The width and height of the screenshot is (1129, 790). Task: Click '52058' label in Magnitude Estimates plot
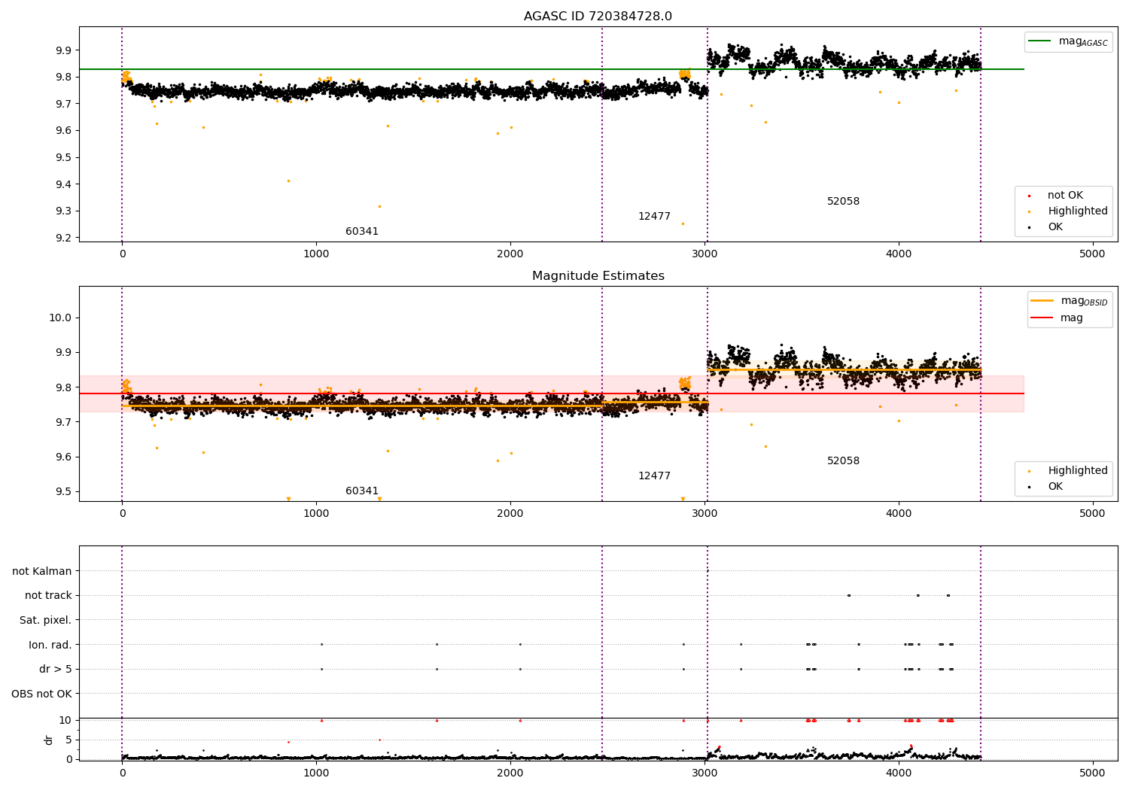843,461
